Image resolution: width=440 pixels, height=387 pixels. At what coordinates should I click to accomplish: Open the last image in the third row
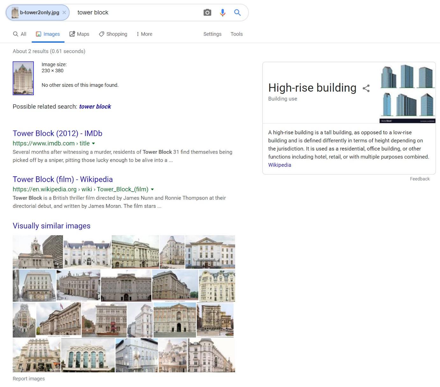tap(215, 320)
